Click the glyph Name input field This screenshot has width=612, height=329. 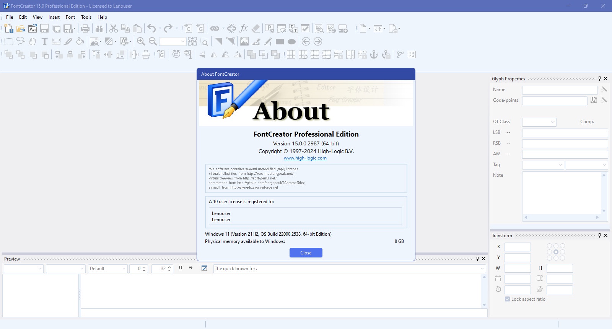coord(560,90)
